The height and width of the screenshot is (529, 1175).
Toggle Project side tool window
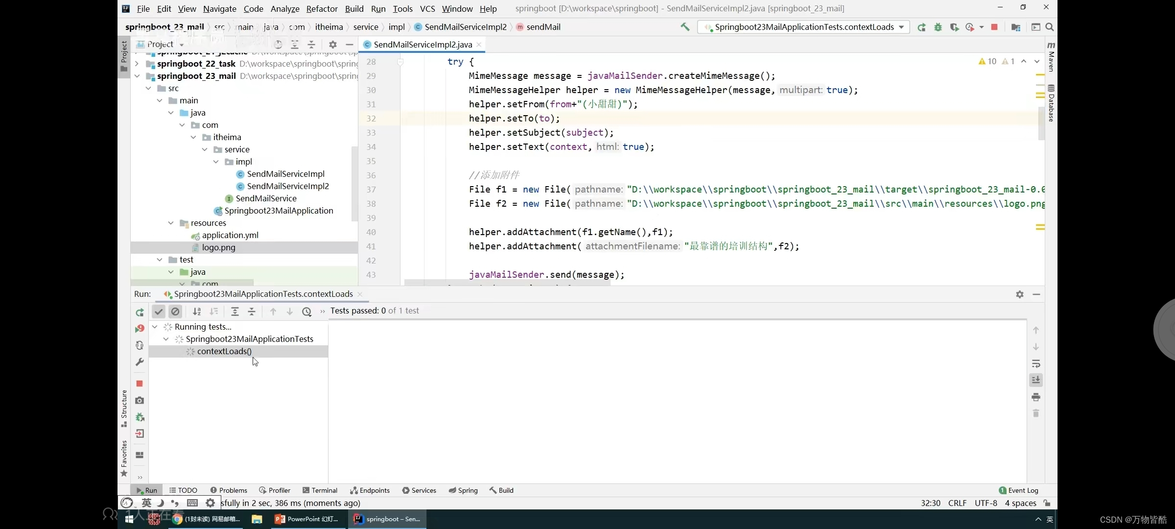[x=124, y=56]
